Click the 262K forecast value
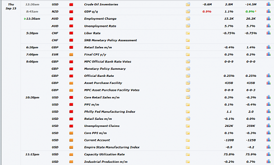Image resolution: width=274 pixels, height=165 pixels. (x=229, y=126)
